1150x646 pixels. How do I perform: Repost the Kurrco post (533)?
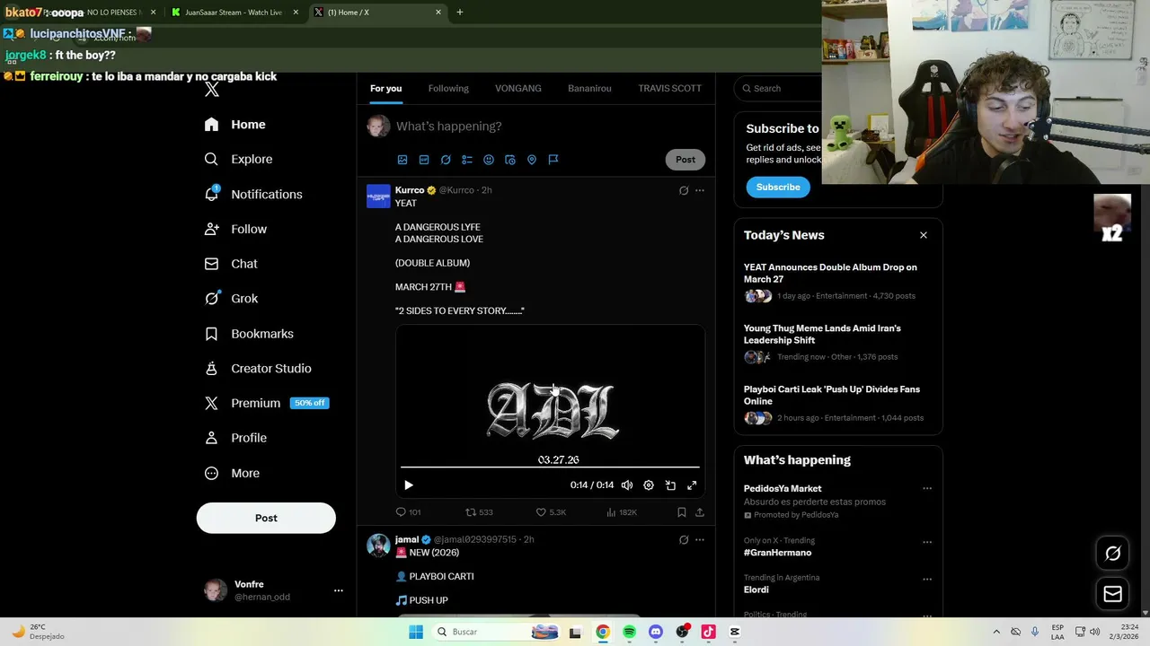479,512
